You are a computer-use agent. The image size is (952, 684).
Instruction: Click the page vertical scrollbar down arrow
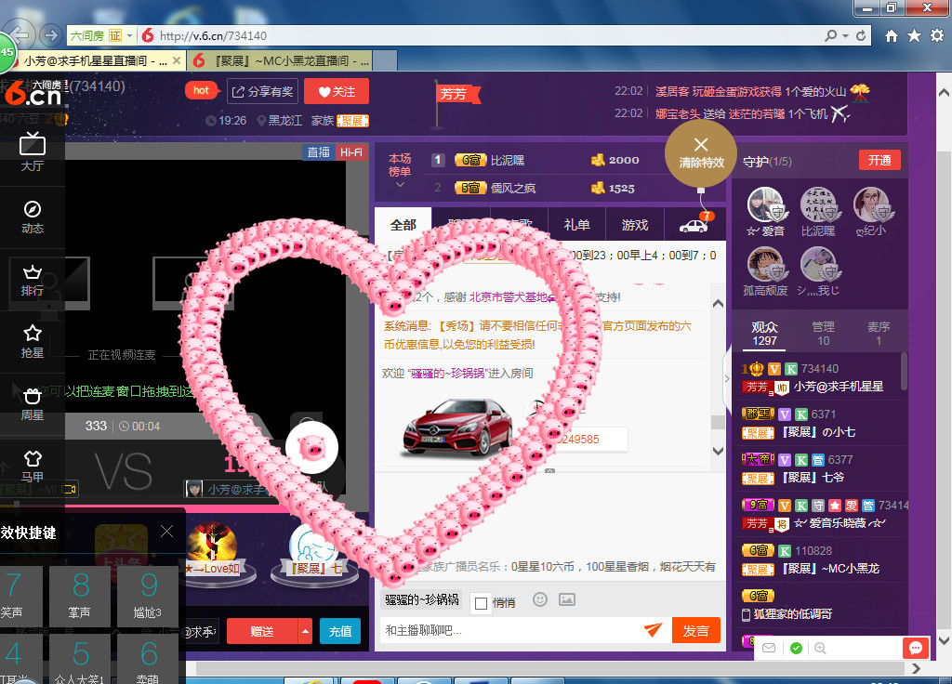943,639
